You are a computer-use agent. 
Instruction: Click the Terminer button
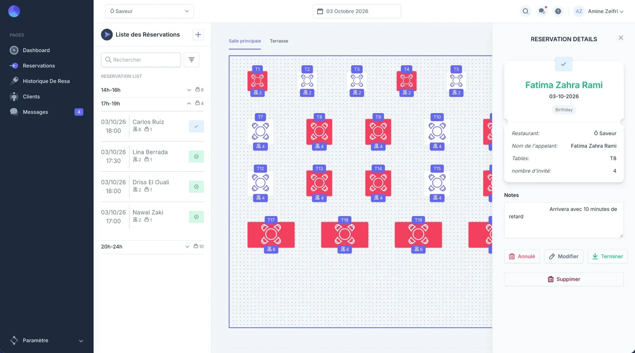607,256
